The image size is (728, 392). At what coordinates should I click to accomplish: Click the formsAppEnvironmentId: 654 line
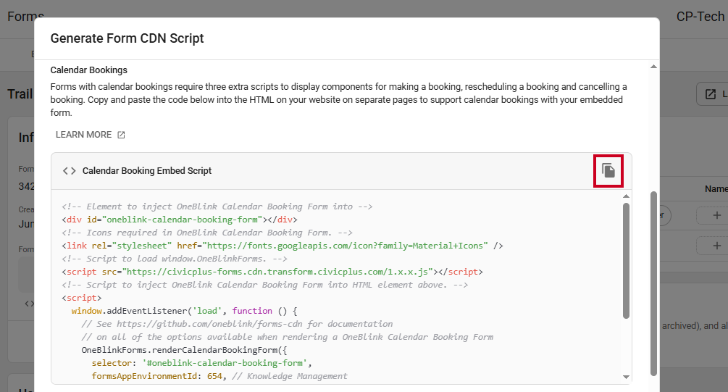(x=219, y=376)
